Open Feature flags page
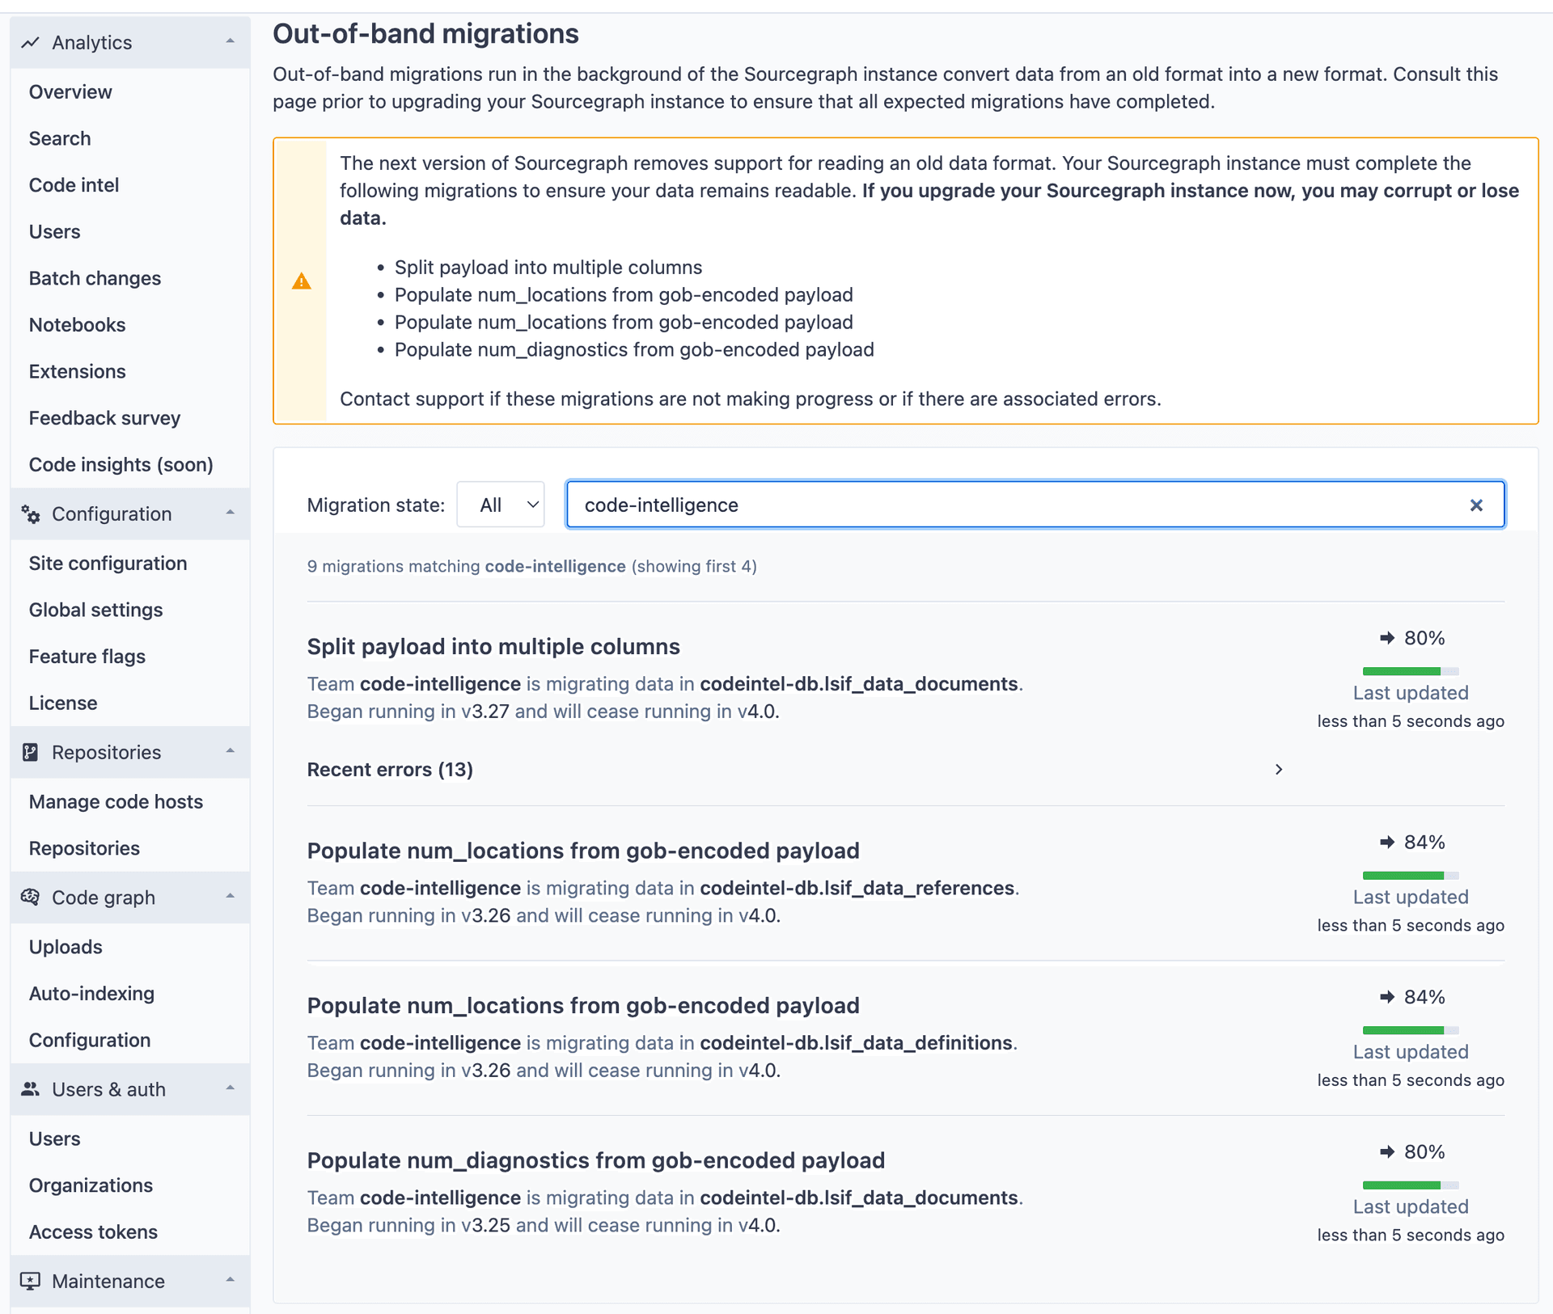Image resolution: width=1553 pixels, height=1314 pixels. click(87, 657)
